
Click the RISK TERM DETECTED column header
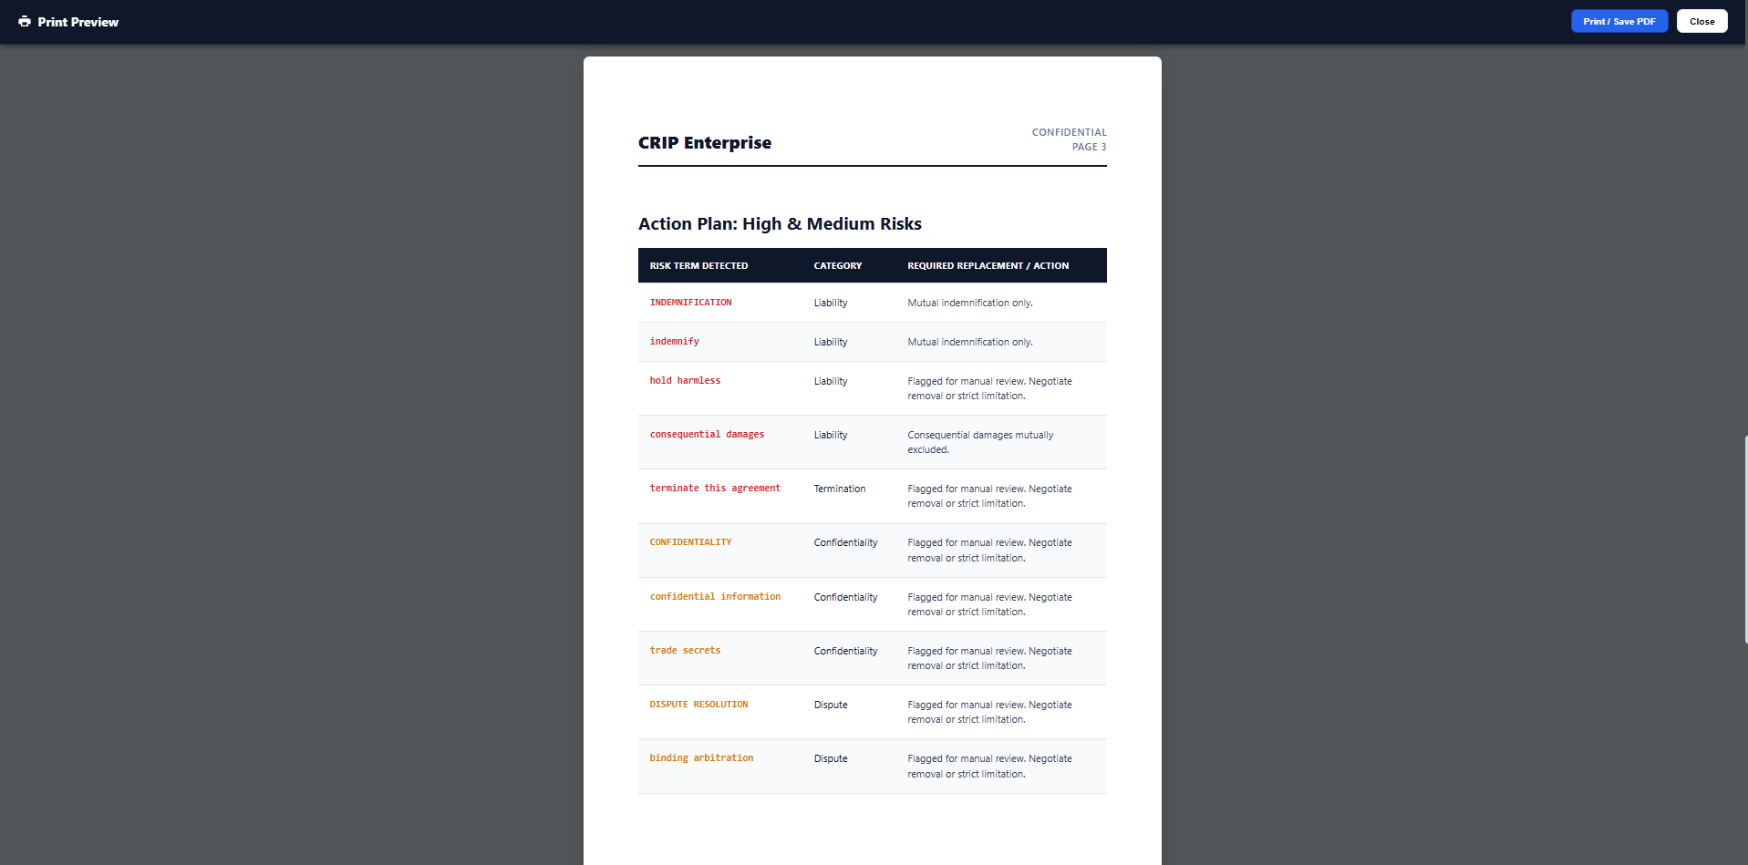(x=698, y=265)
